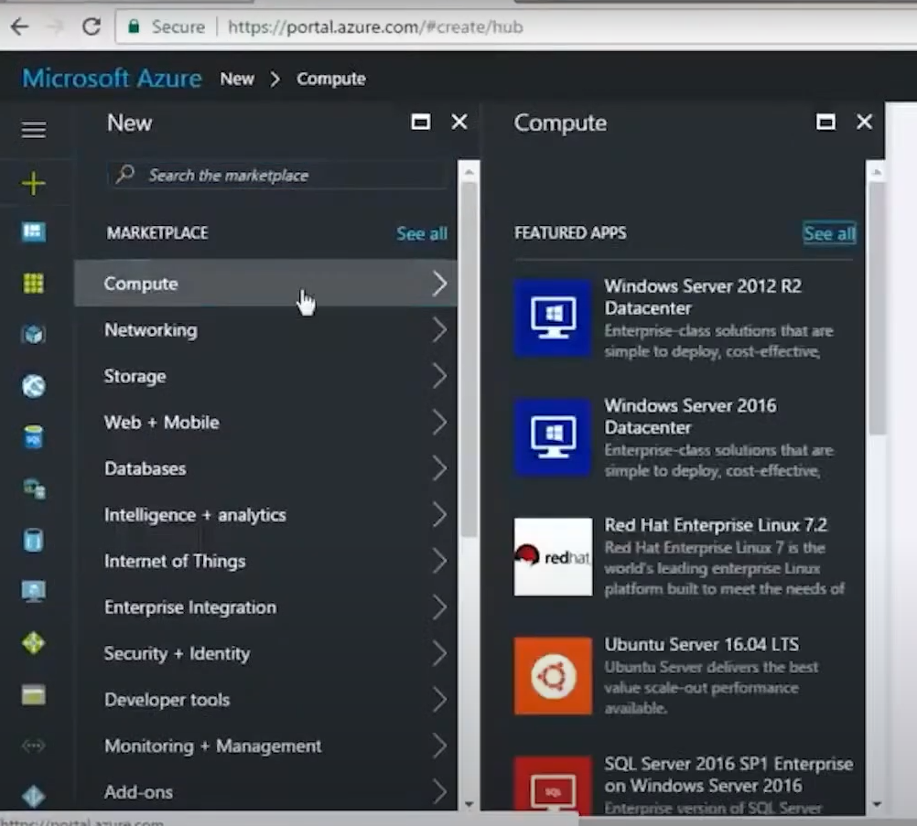Expand the Security + Identity chevron
Viewport: 917px width, 826px height.
440,653
